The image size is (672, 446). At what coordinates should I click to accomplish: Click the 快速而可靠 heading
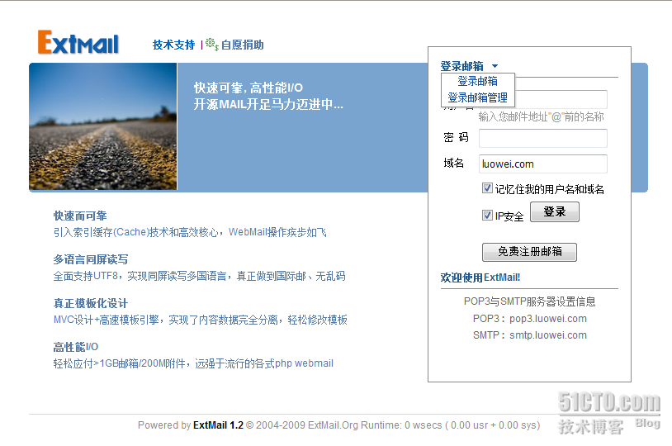click(80, 216)
